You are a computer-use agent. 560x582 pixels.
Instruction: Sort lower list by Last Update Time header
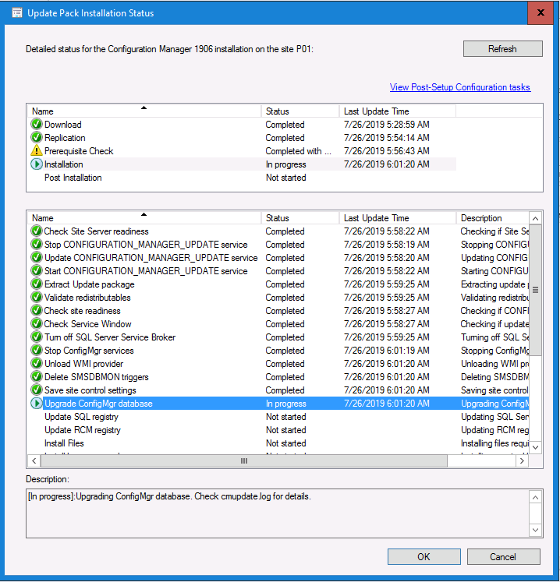pyautogui.click(x=398, y=218)
